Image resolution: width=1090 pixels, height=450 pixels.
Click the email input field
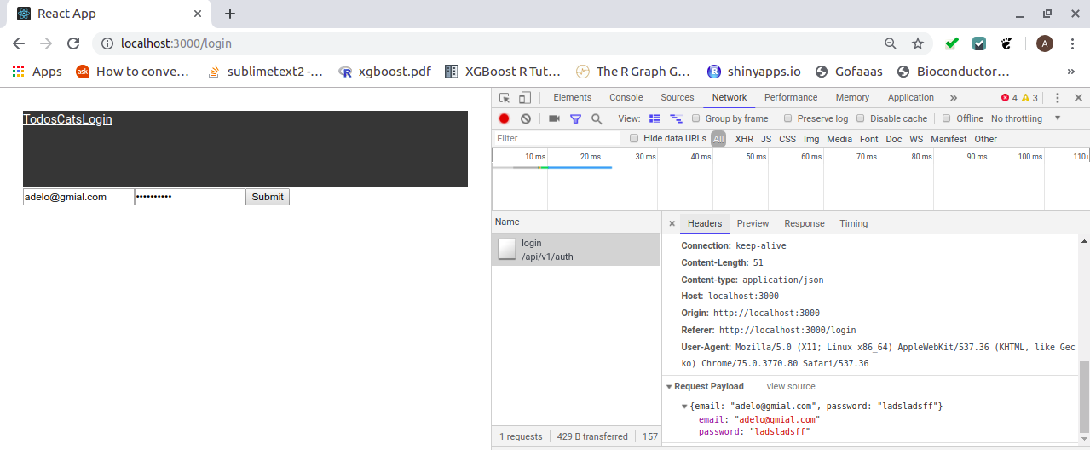(x=78, y=197)
